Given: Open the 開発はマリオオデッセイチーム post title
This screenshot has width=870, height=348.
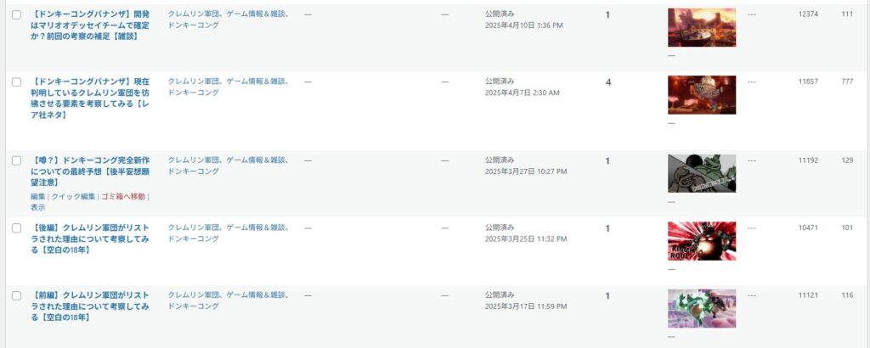Looking at the screenshot, I should point(90,25).
